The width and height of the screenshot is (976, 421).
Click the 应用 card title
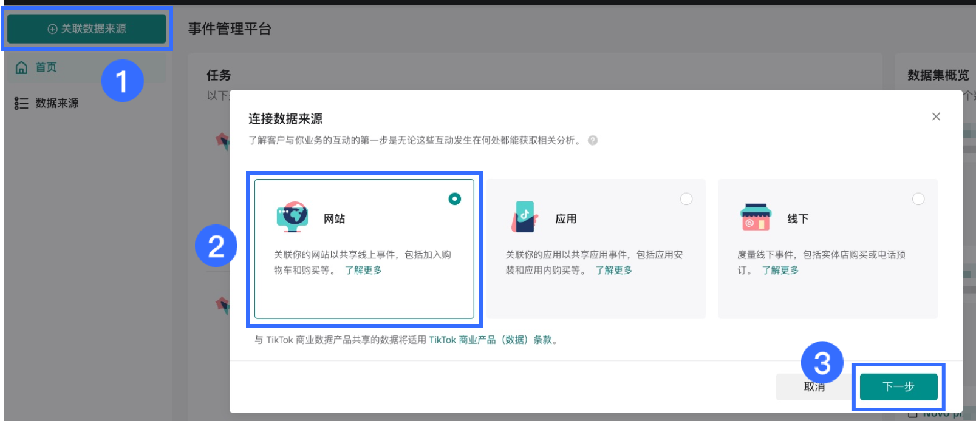[566, 218]
